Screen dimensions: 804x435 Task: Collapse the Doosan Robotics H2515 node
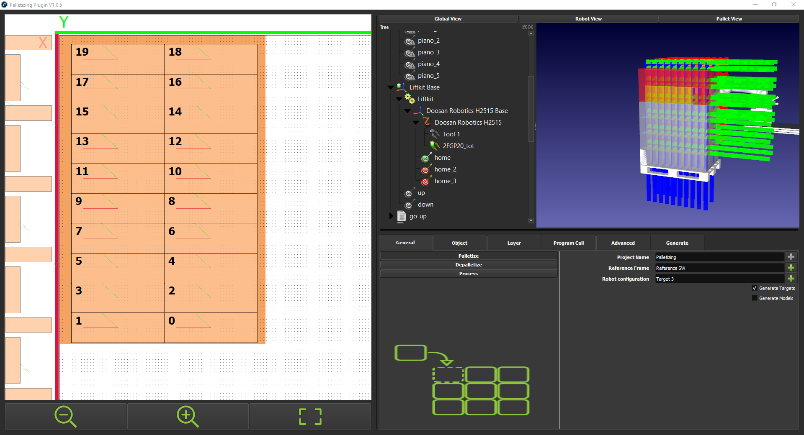point(416,123)
